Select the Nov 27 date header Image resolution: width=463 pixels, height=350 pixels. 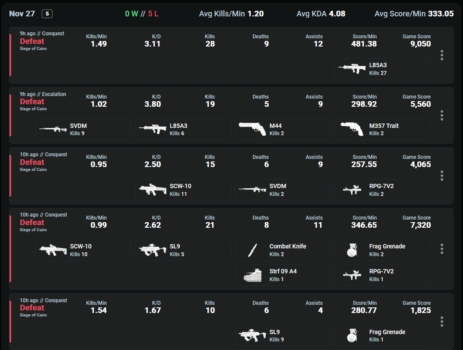click(x=22, y=14)
